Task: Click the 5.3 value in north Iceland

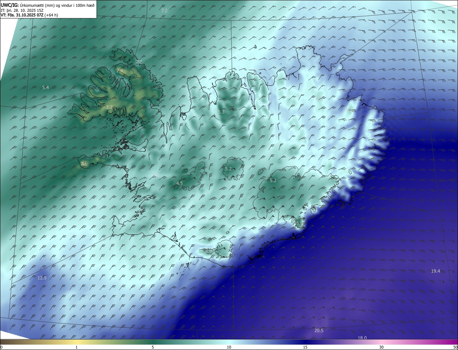Action: coord(221,112)
